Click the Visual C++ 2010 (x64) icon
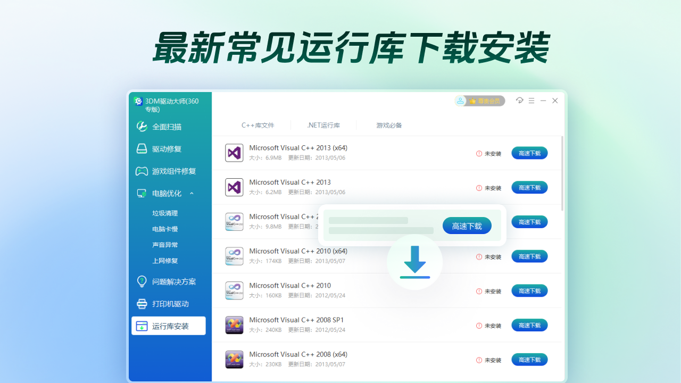This screenshot has height=383, width=681. pos(234,256)
